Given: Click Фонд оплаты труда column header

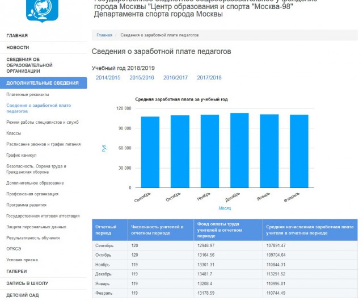Looking at the screenshot, I should click(228, 230).
